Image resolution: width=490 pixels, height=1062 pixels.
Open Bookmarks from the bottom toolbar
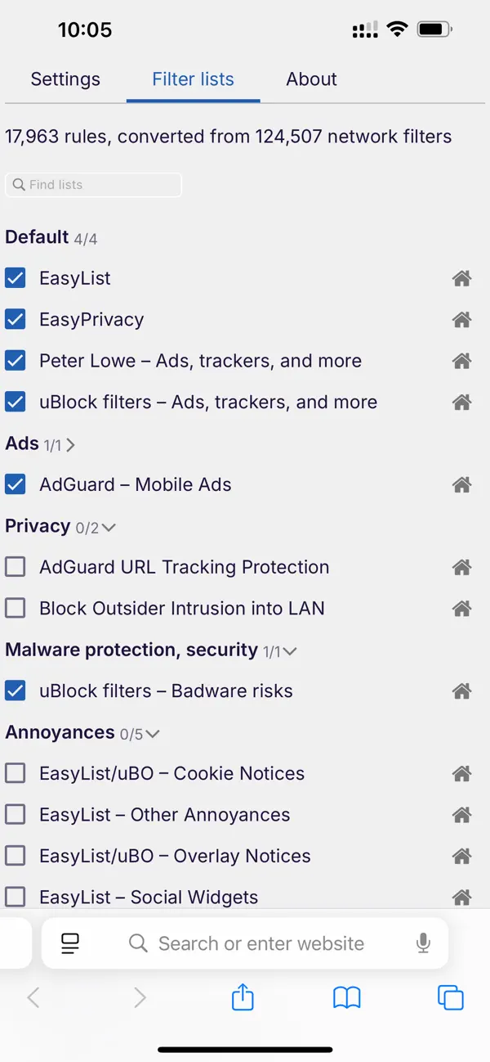tap(346, 997)
